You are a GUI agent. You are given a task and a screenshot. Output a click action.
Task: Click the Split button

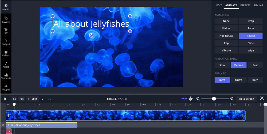[x=33, y=99]
